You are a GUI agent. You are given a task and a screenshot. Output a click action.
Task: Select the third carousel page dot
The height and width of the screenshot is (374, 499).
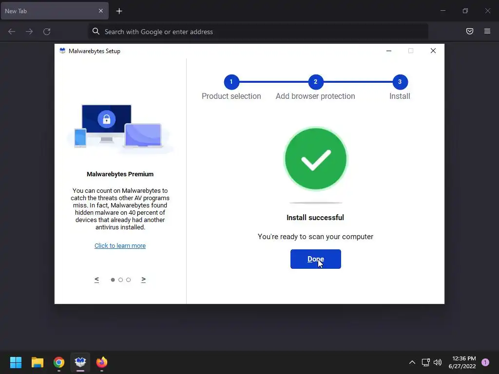[128, 280]
